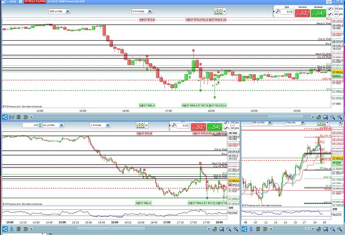Click the horizontal scrollbar thumb of the 1-minute chart
This screenshot has height=235, width=345.
(111, 229)
